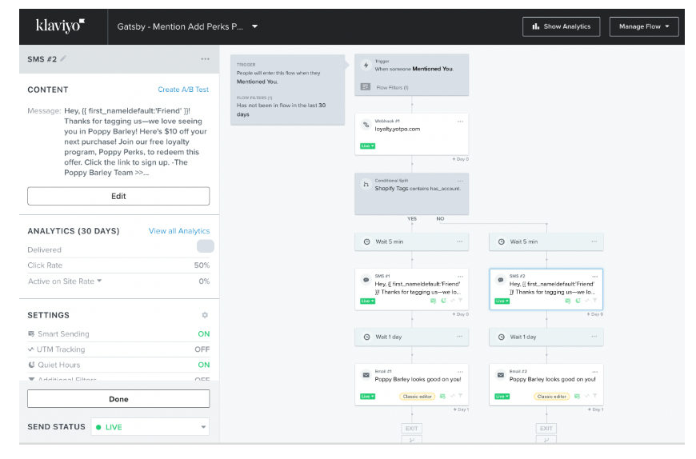The width and height of the screenshot is (696, 459).
Task: Click Show Analytics button
Action: click(561, 26)
